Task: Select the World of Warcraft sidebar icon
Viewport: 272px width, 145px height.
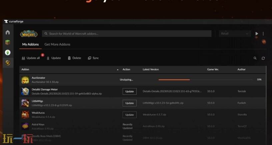Action: (7, 63)
